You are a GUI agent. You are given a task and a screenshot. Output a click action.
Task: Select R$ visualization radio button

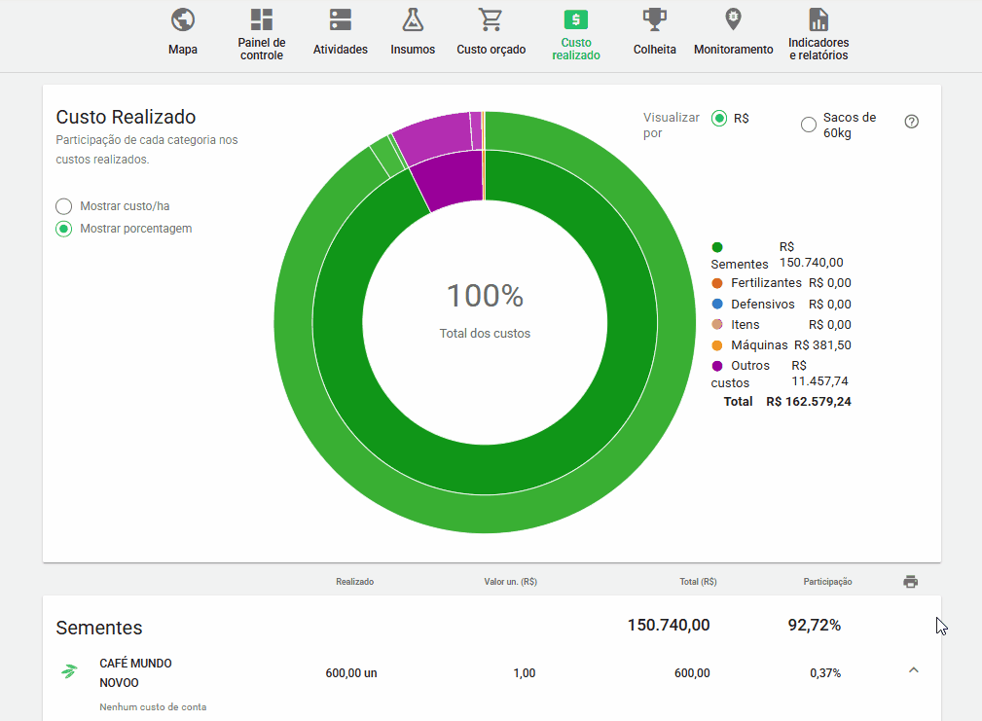[x=719, y=118]
